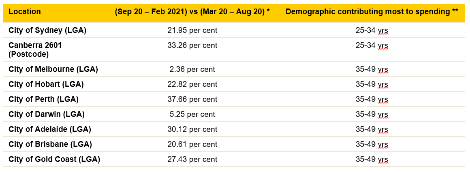Click the Sep 20 – Feb 2021 column header
Image resolution: width=470 pixels, height=172 pixels.
192,11
